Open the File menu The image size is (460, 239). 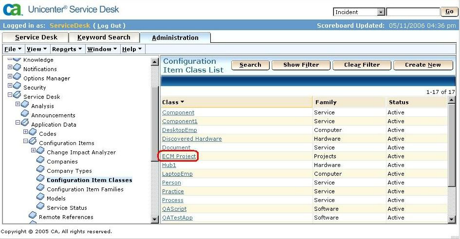(13, 49)
